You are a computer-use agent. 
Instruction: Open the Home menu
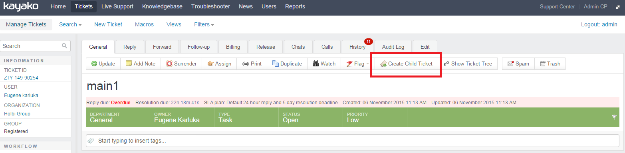(x=58, y=6)
